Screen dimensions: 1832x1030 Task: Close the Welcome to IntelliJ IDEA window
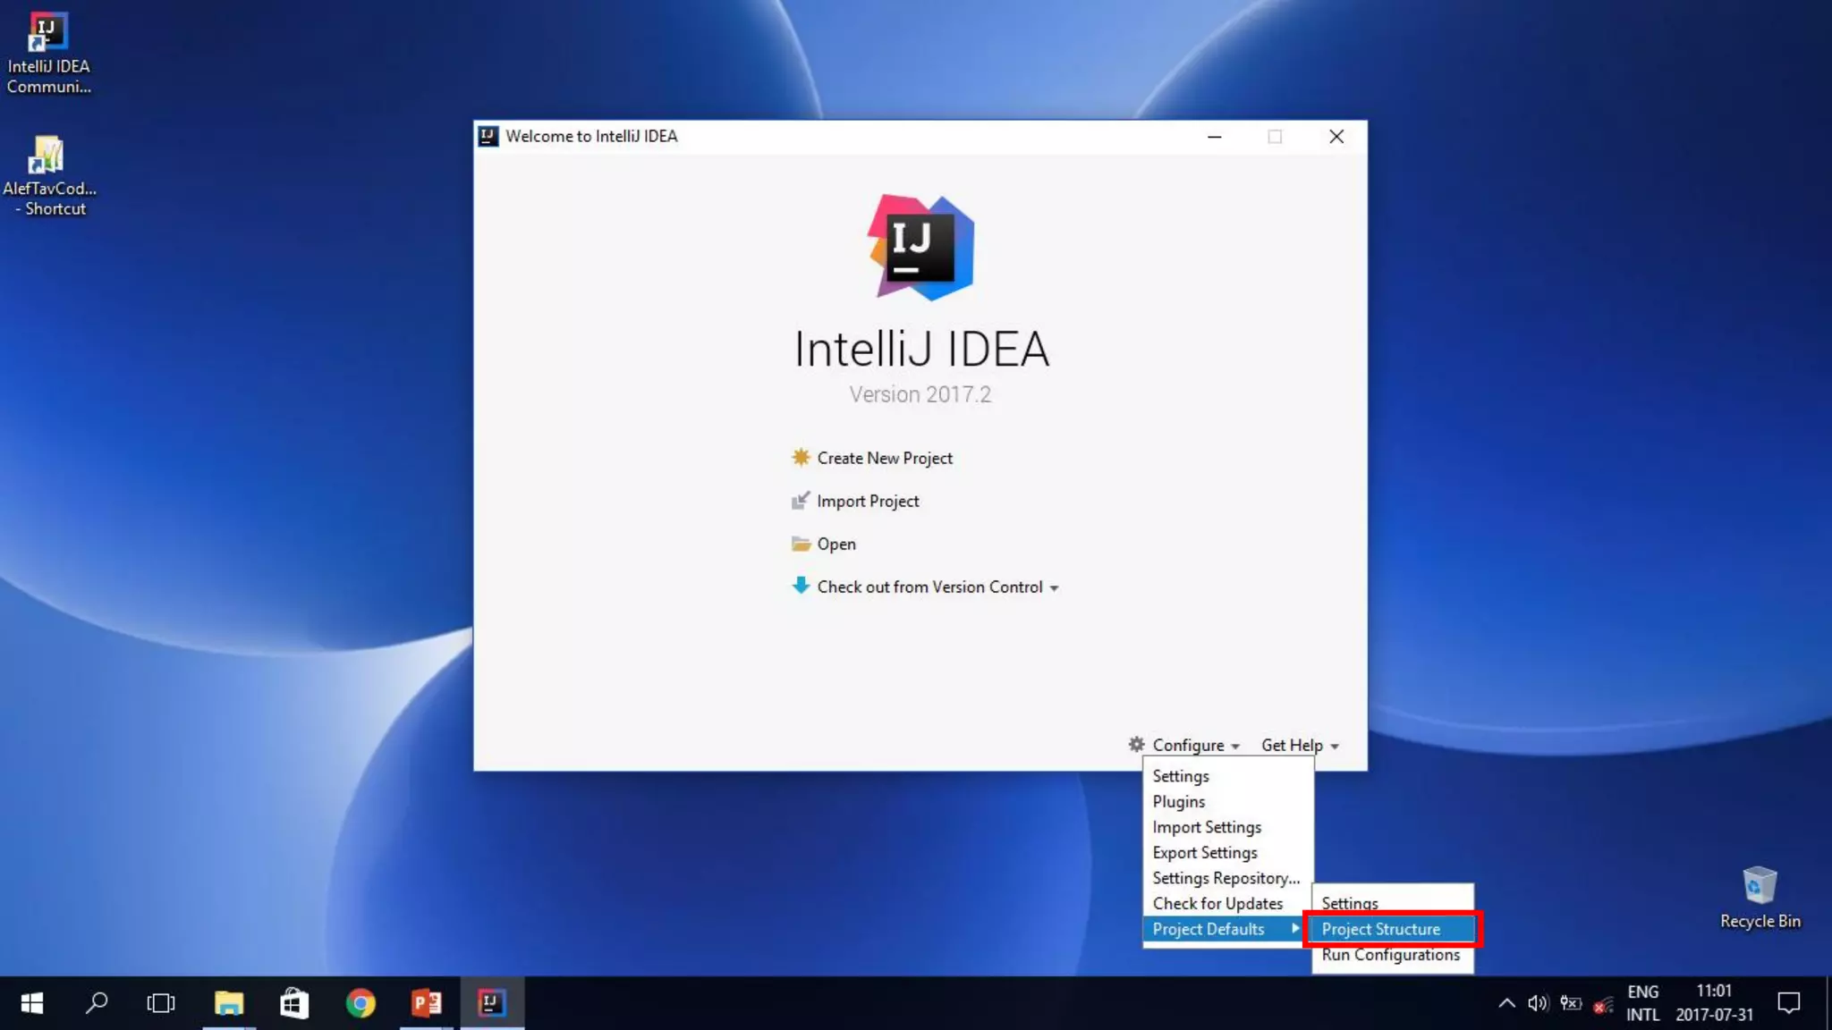point(1336,136)
